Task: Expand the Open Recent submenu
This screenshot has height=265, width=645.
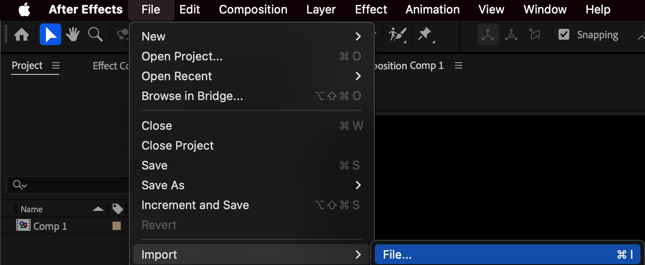Action: [251, 76]
